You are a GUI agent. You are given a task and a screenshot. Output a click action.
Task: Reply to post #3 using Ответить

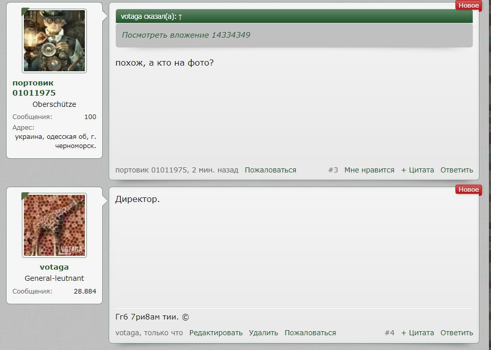(456, 170)
